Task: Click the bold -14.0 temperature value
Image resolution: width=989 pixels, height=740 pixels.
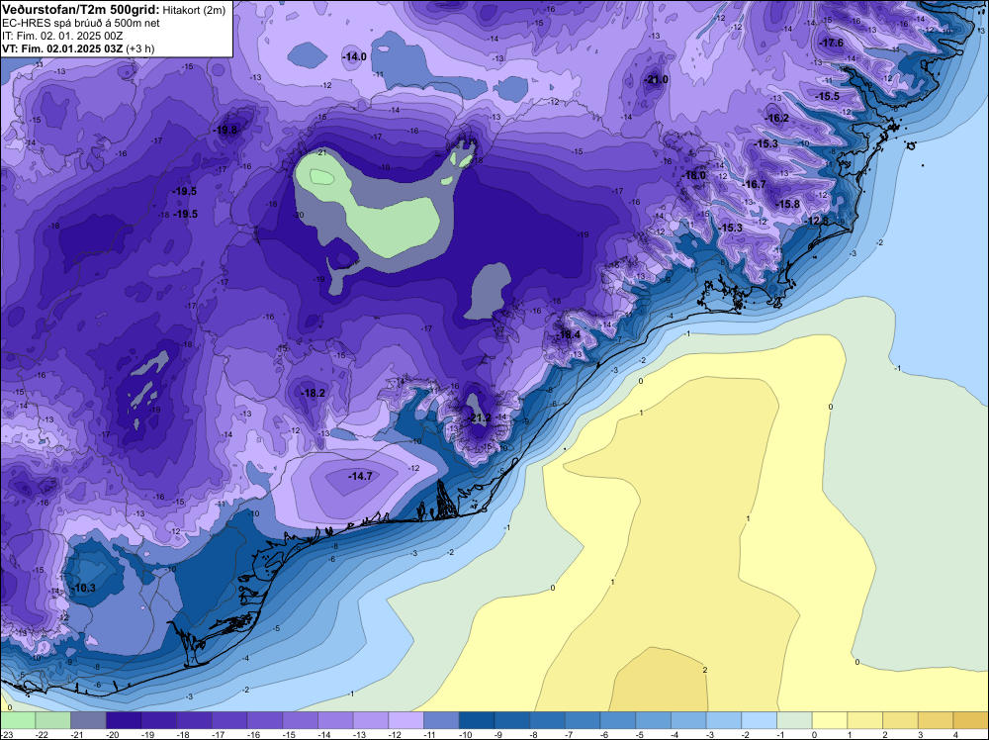Action: tap(354, 56)
